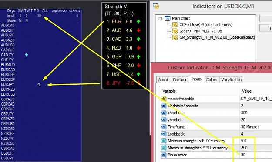This screenshot has height=162, width=272.
Task: Click the EURJPY white up arrow signal
Action: [39, 84]
